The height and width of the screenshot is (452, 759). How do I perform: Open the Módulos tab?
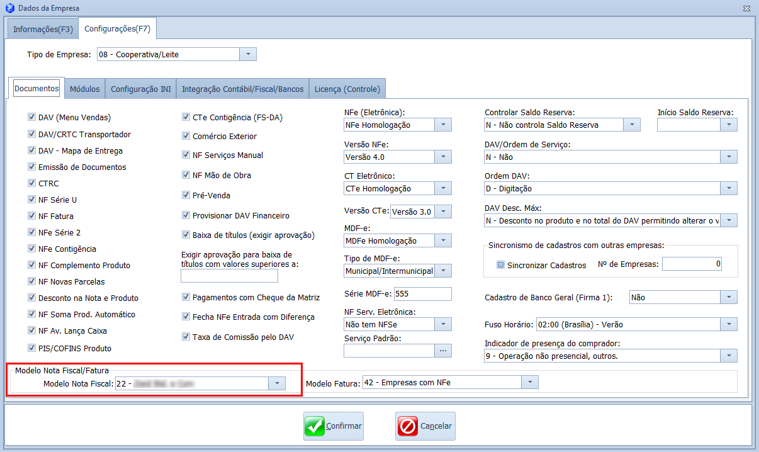pos(84,89)
